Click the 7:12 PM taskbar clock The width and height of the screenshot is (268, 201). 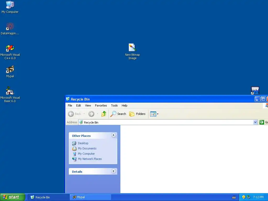click(x=258, y=197)
